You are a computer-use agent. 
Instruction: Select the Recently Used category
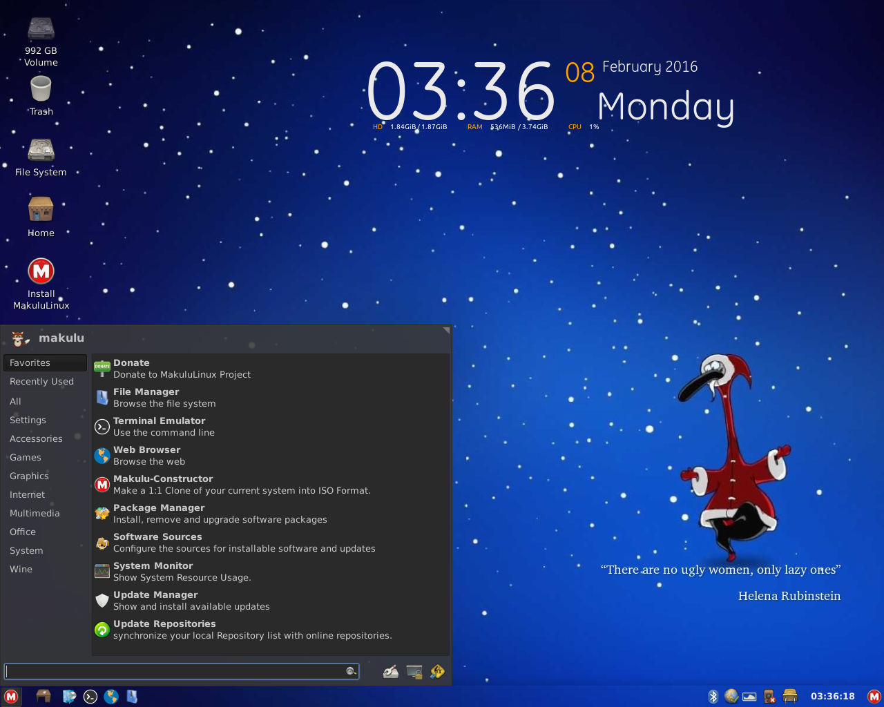45,381
